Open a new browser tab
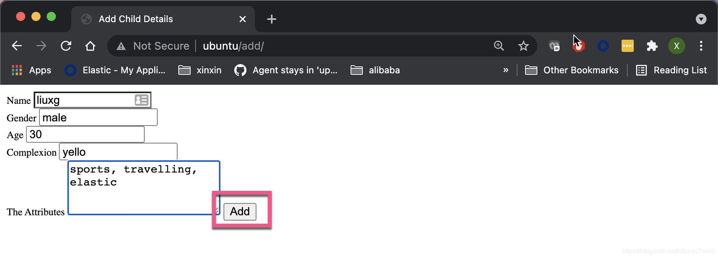Image resolution: width=718 pixels, height=258 pixels. 271,19
